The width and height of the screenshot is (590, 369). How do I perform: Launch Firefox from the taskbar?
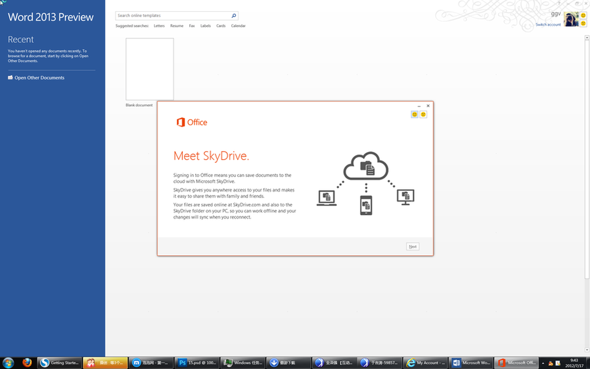27,363
